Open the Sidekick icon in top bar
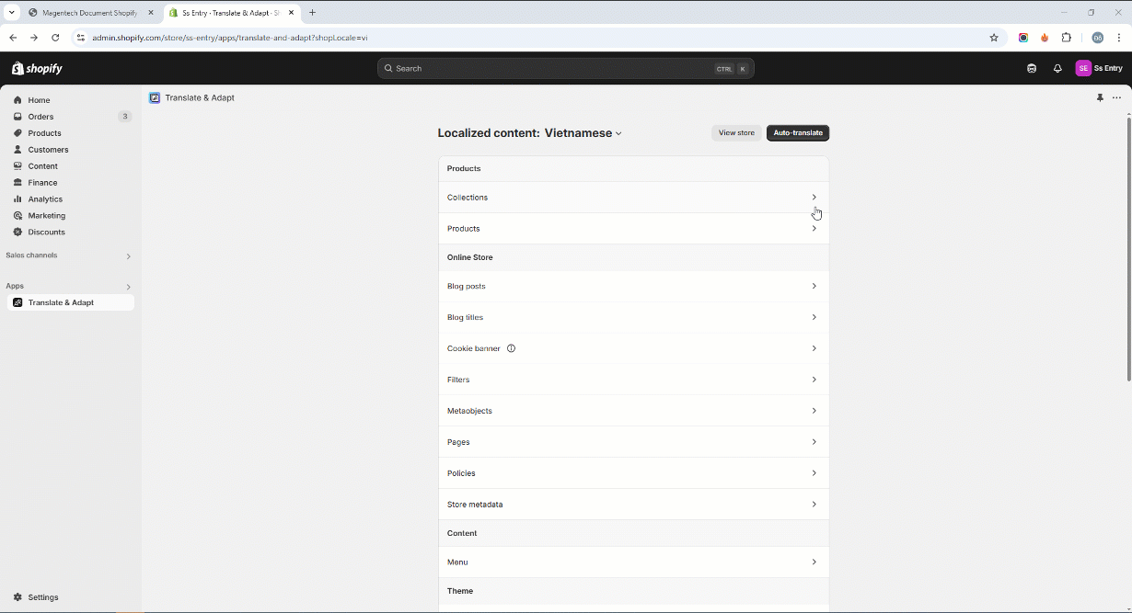This screenshot has height=613, width=1132. click(x=1032, y=69)
